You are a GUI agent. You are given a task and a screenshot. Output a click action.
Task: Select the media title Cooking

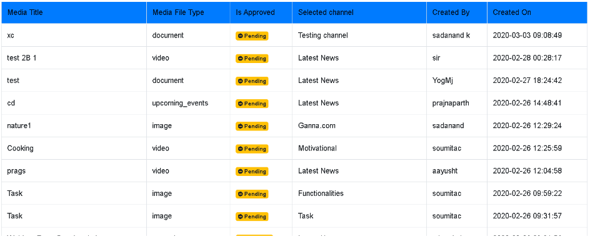[x=21, y=148]
